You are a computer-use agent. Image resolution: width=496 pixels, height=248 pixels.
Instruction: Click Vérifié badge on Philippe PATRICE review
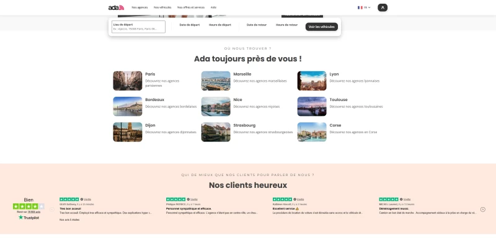[192, 199]
